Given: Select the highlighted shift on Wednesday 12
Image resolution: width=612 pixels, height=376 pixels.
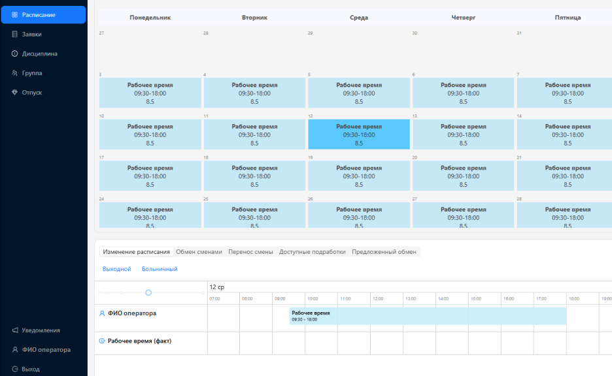Looking at the screenshot, I should tap(359, 134).
